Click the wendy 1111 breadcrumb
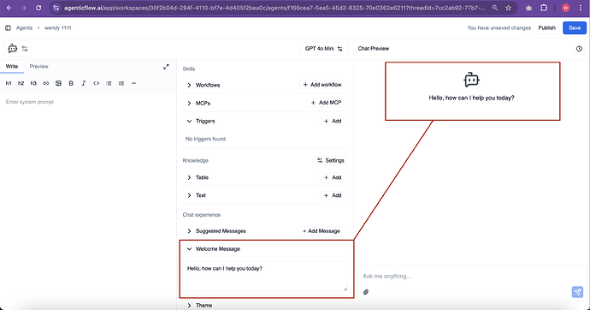Viewport: 590px width, 310px height. [x=57, y=28]
